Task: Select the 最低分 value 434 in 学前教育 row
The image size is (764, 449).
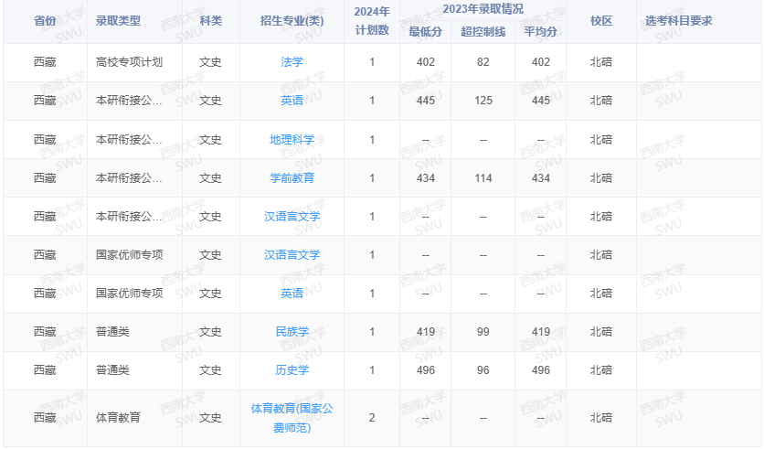Action: [426, 178]
